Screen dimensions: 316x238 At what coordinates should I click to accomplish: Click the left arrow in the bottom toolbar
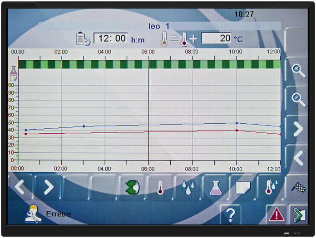20,187
